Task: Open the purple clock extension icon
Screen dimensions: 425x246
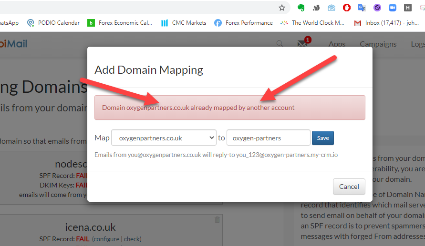Action: [x=377, y=8]
